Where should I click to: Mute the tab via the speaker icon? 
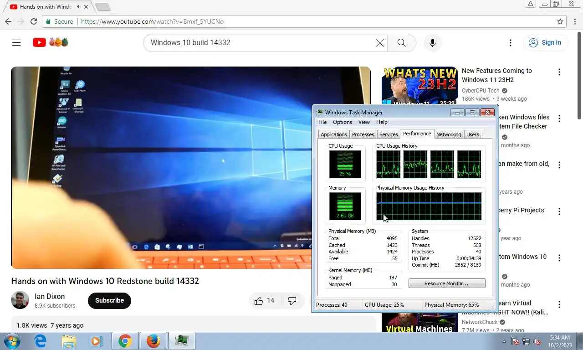(79, 7)
